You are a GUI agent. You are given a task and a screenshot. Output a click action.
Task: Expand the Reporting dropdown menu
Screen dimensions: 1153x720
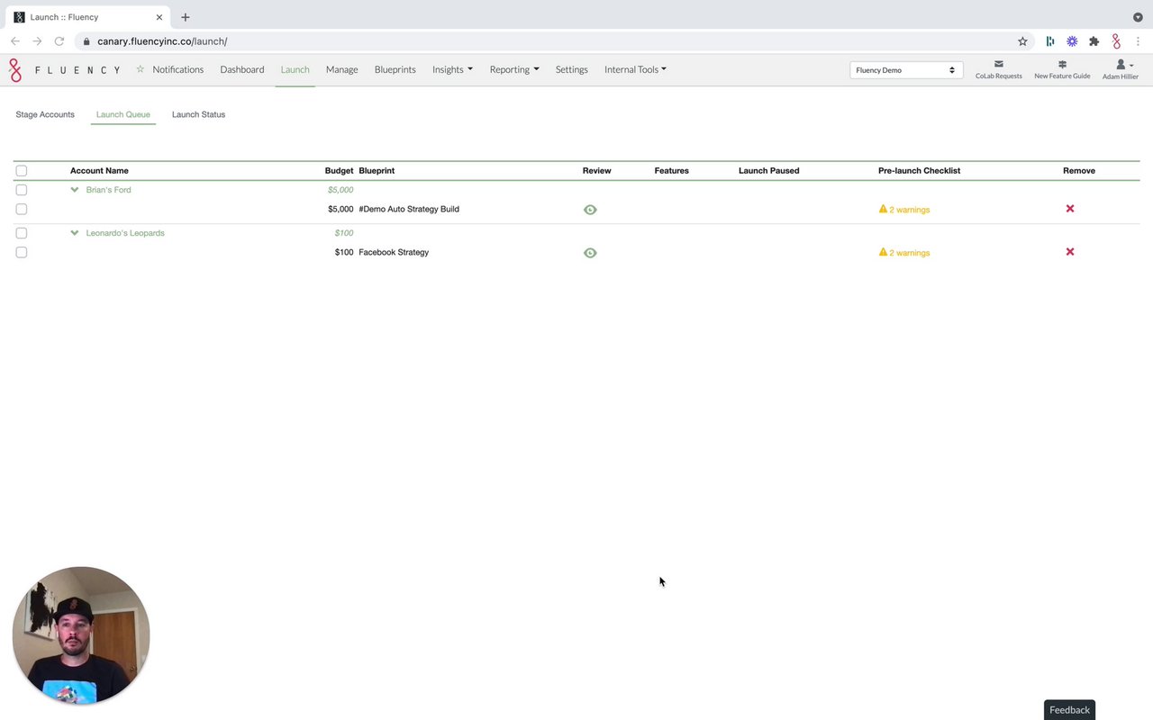pyautogui.click(x=514, y=69)
